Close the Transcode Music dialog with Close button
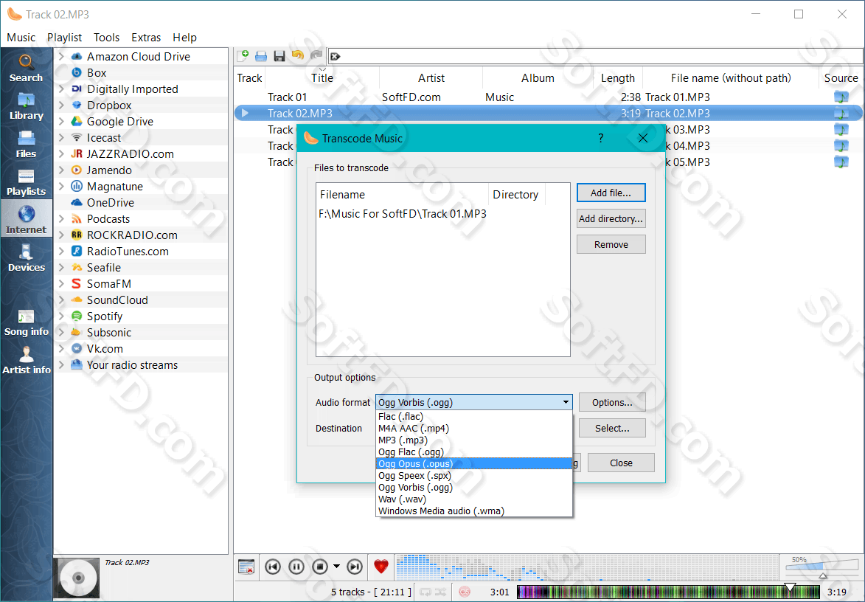The width and height of the screenshot is (865, 602). click(621, 463)
